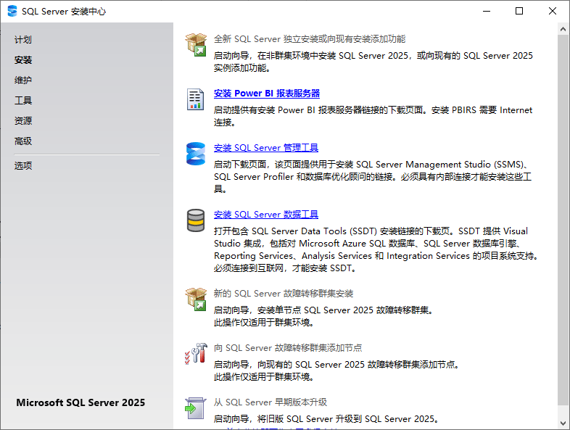Go to the 工具 section
Image resolution: width=570 pixels, height=430 pixels.
[x=23, y=101]
